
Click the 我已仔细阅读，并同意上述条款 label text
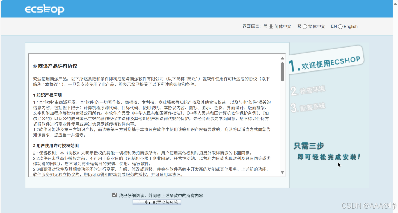[161, 195]
